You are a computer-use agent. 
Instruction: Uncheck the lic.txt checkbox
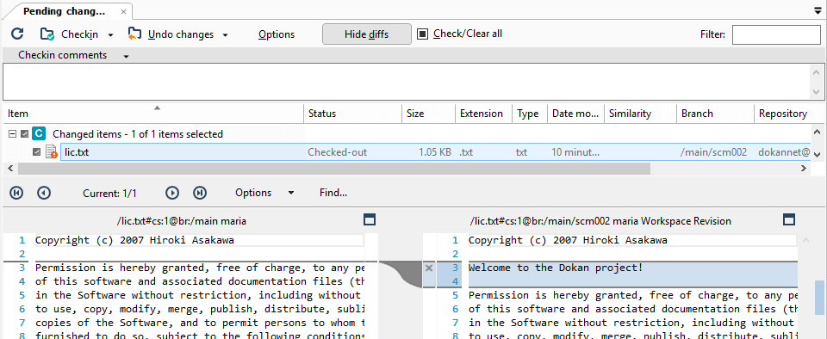click(36, 152)
